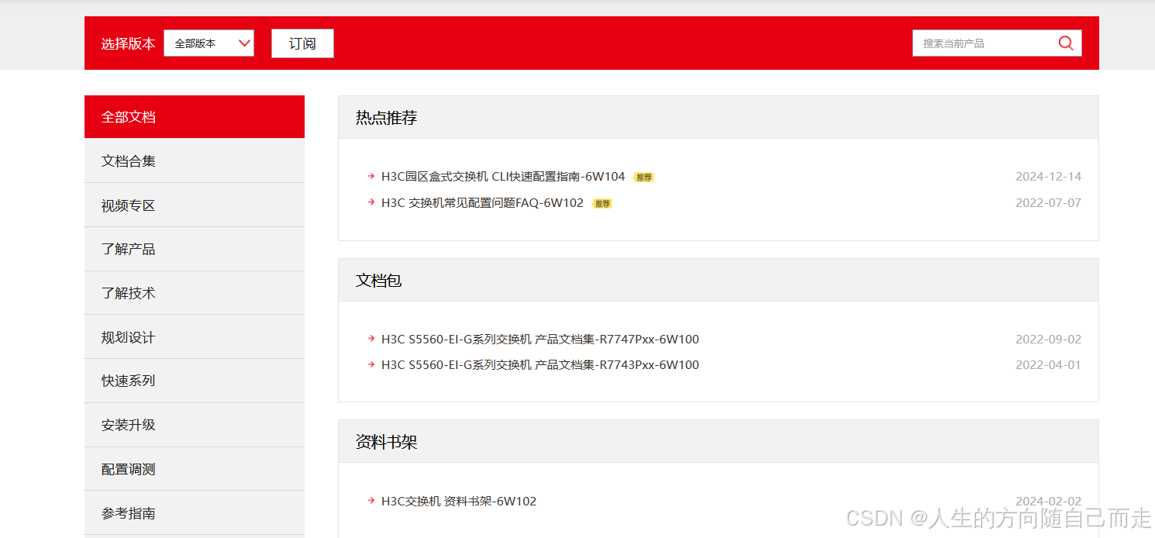Open H3C交换机 资料书架-6W102 link

(x=459, y=502)
